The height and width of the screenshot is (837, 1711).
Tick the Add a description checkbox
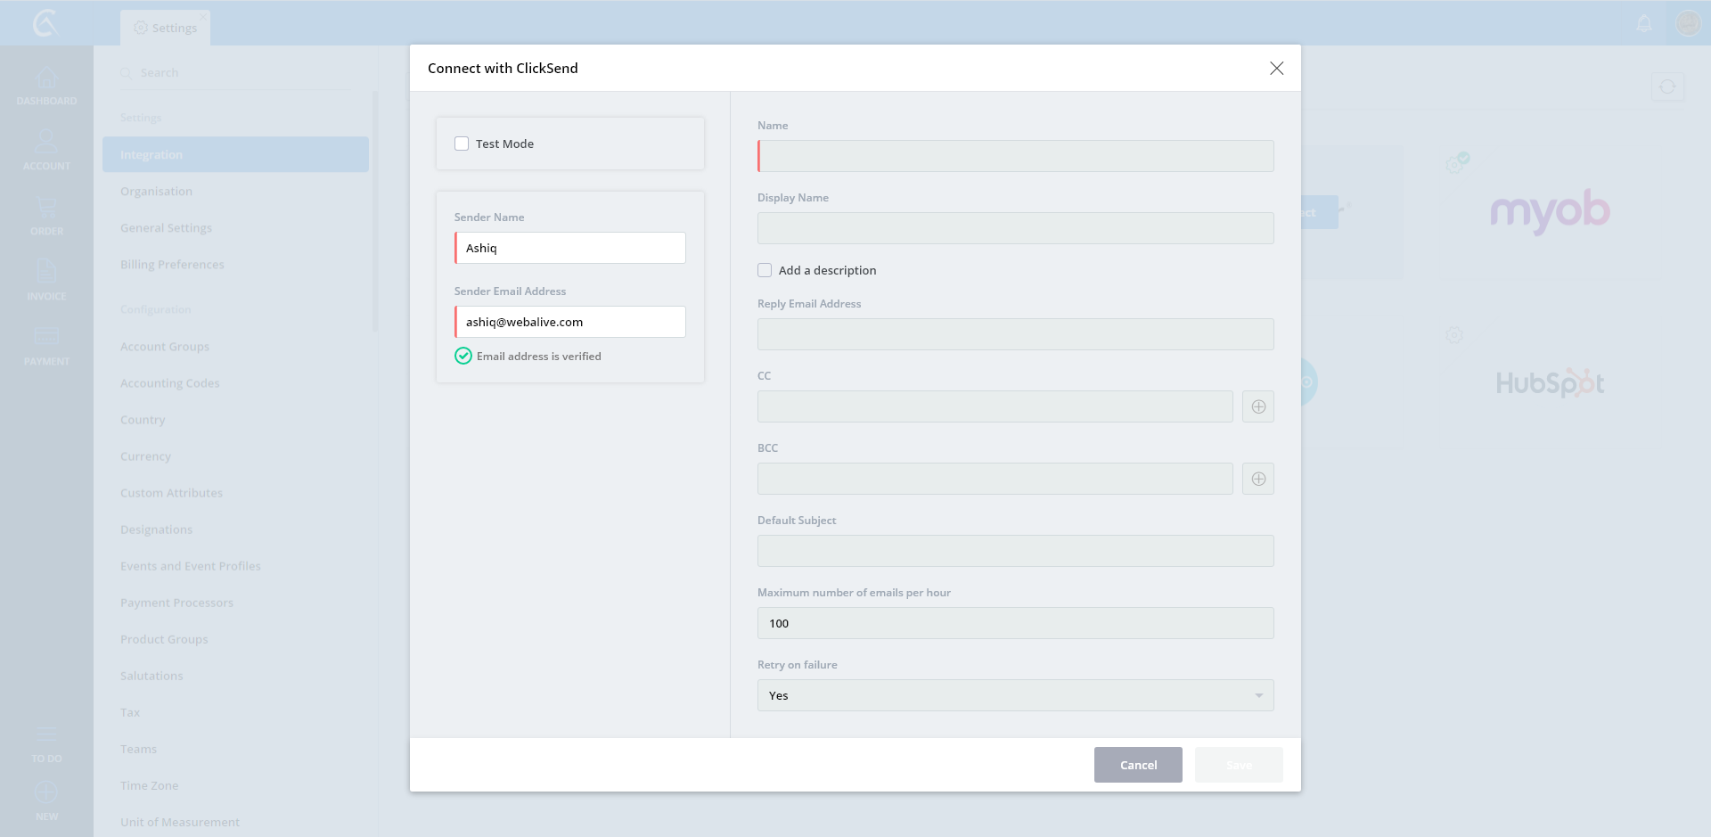point(765,270)
